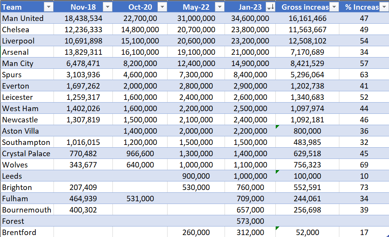Open the Team column filter dropdown
Screen dimensions: 389x237
point(48,7)
